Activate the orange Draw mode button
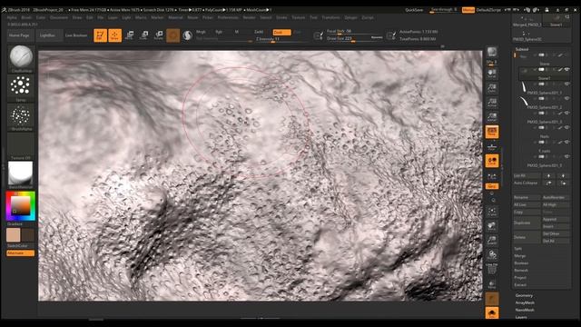581x327 pixels. pos(115,35)
